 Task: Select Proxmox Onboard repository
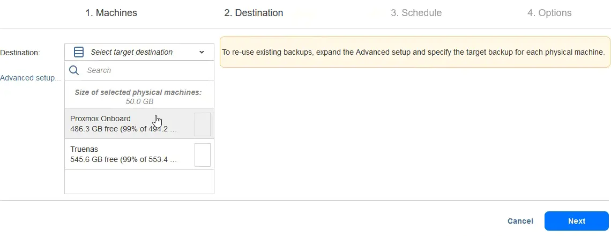[100, 119]
